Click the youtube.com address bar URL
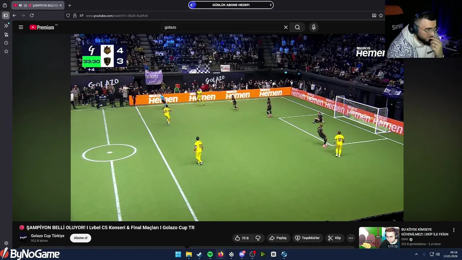Screen dimensions: 462x260 point(117,16)
